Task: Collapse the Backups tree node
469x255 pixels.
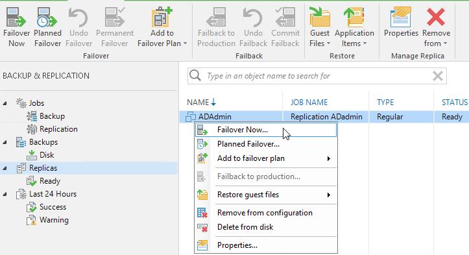Action: coord(5,143)
